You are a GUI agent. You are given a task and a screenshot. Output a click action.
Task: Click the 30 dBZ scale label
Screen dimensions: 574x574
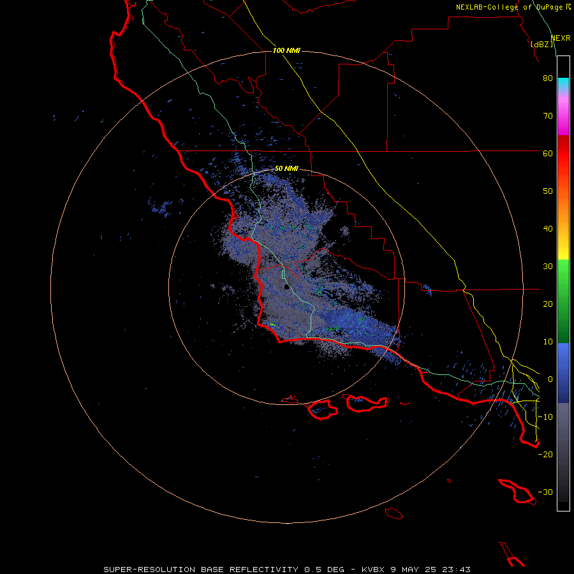click(x=548, y=267)
